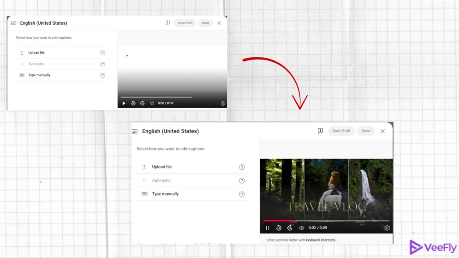Click the upload arrow beside Upload file
The height and width of the screenshot is (258, 459).
(144, 167)
